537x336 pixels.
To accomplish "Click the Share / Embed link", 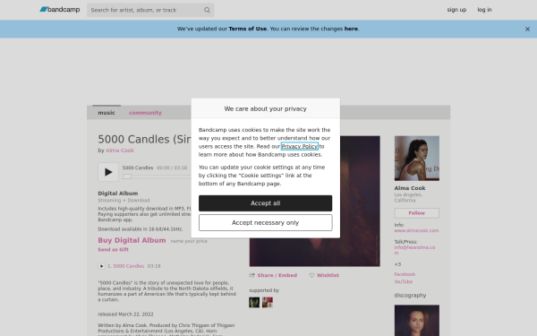I will coord(277,275).
